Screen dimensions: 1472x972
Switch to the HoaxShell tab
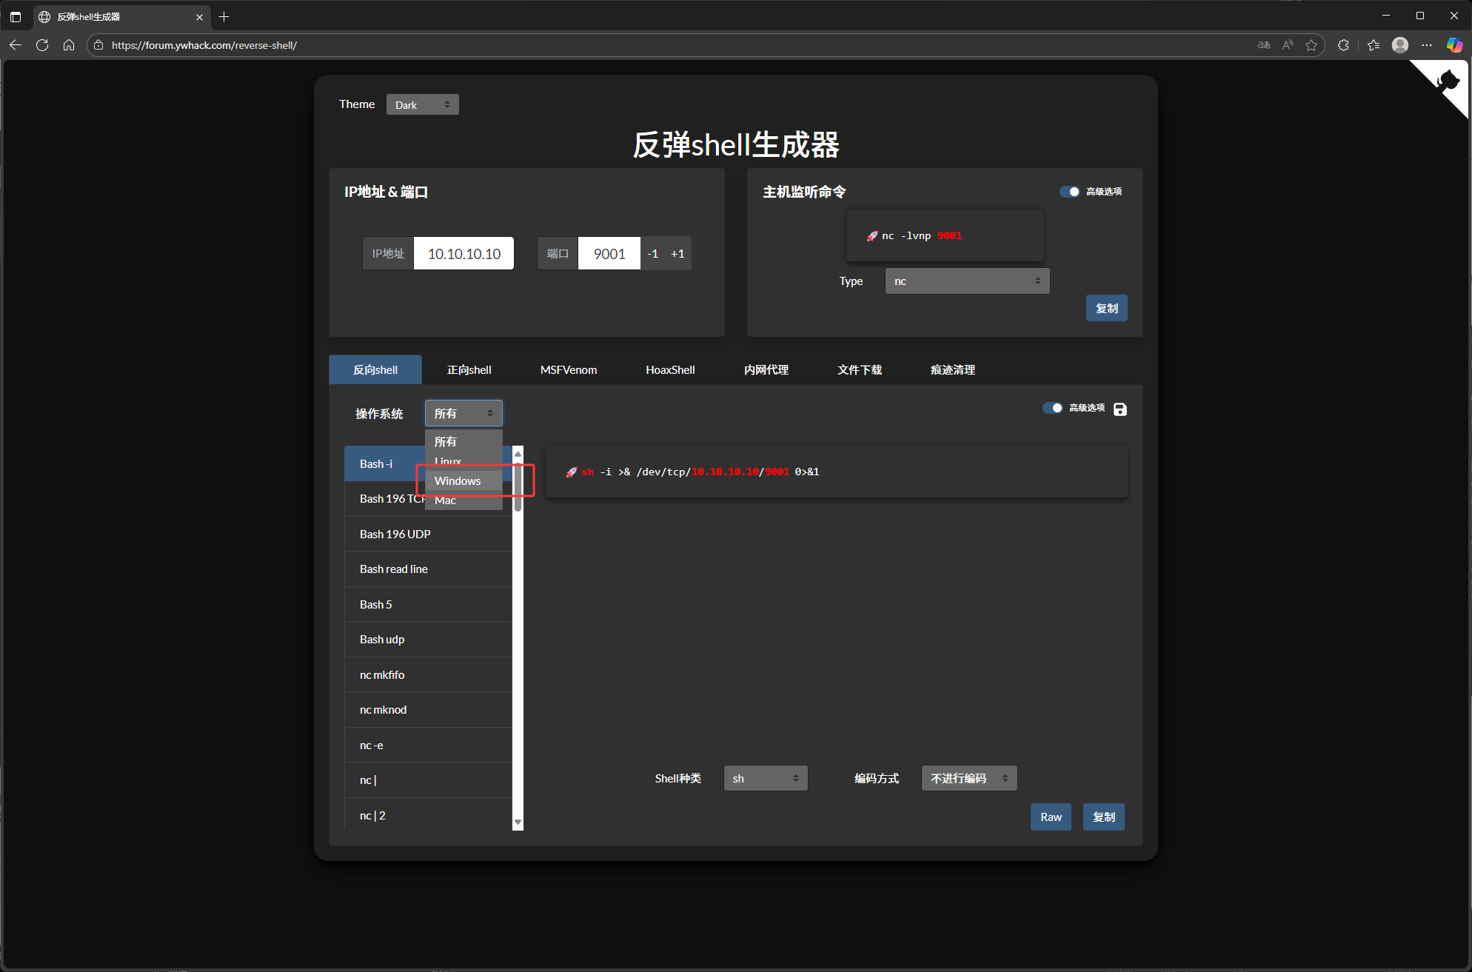669,370
